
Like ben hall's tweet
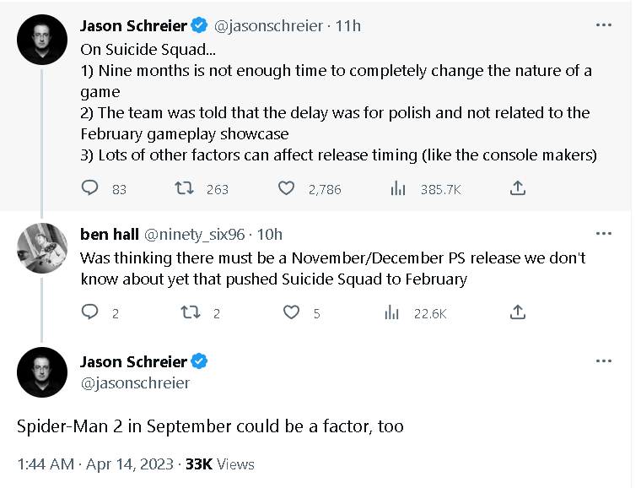(291, 312)
